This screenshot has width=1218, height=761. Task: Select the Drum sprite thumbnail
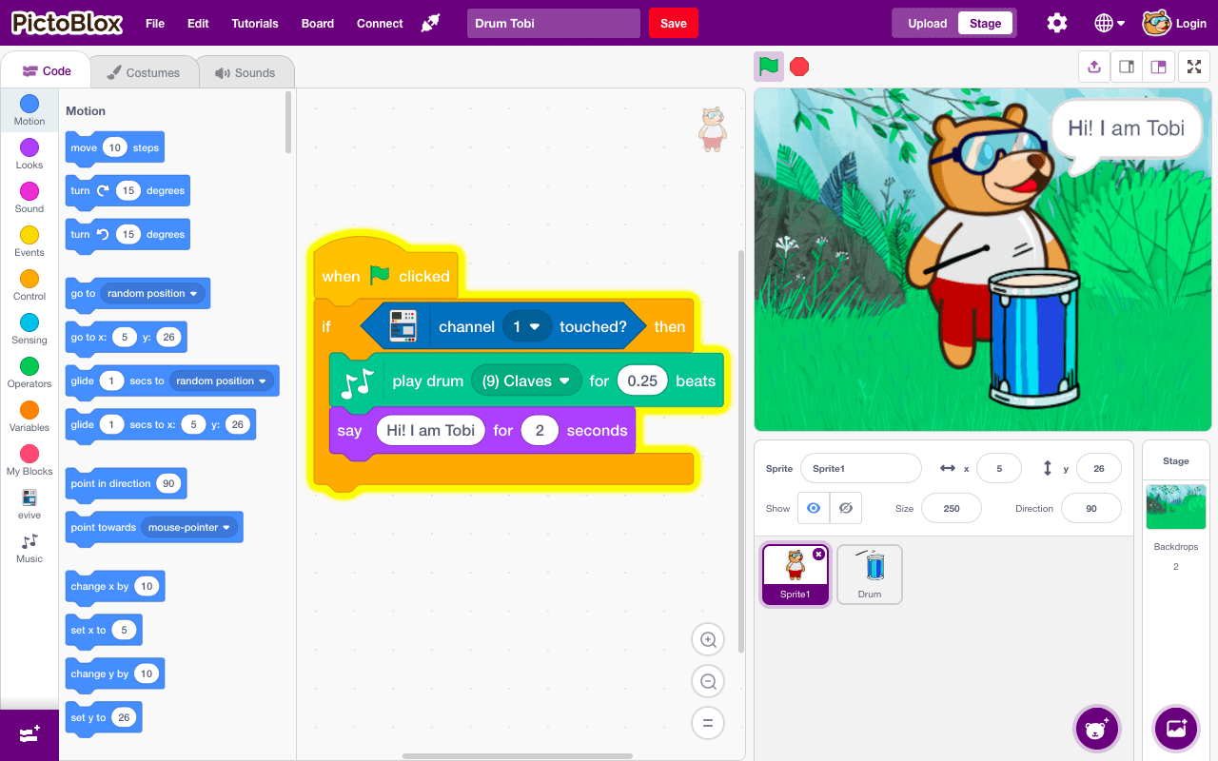(870, 574)
